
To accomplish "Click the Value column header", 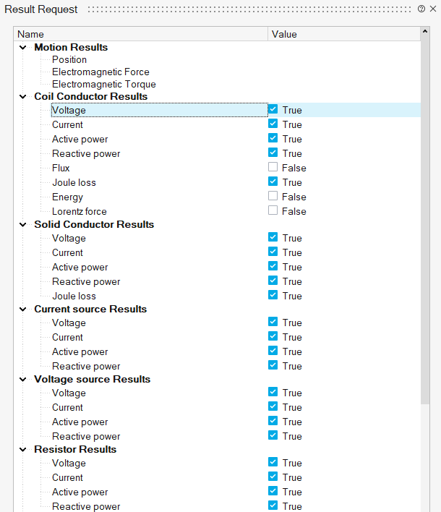I will coord(343,34).
